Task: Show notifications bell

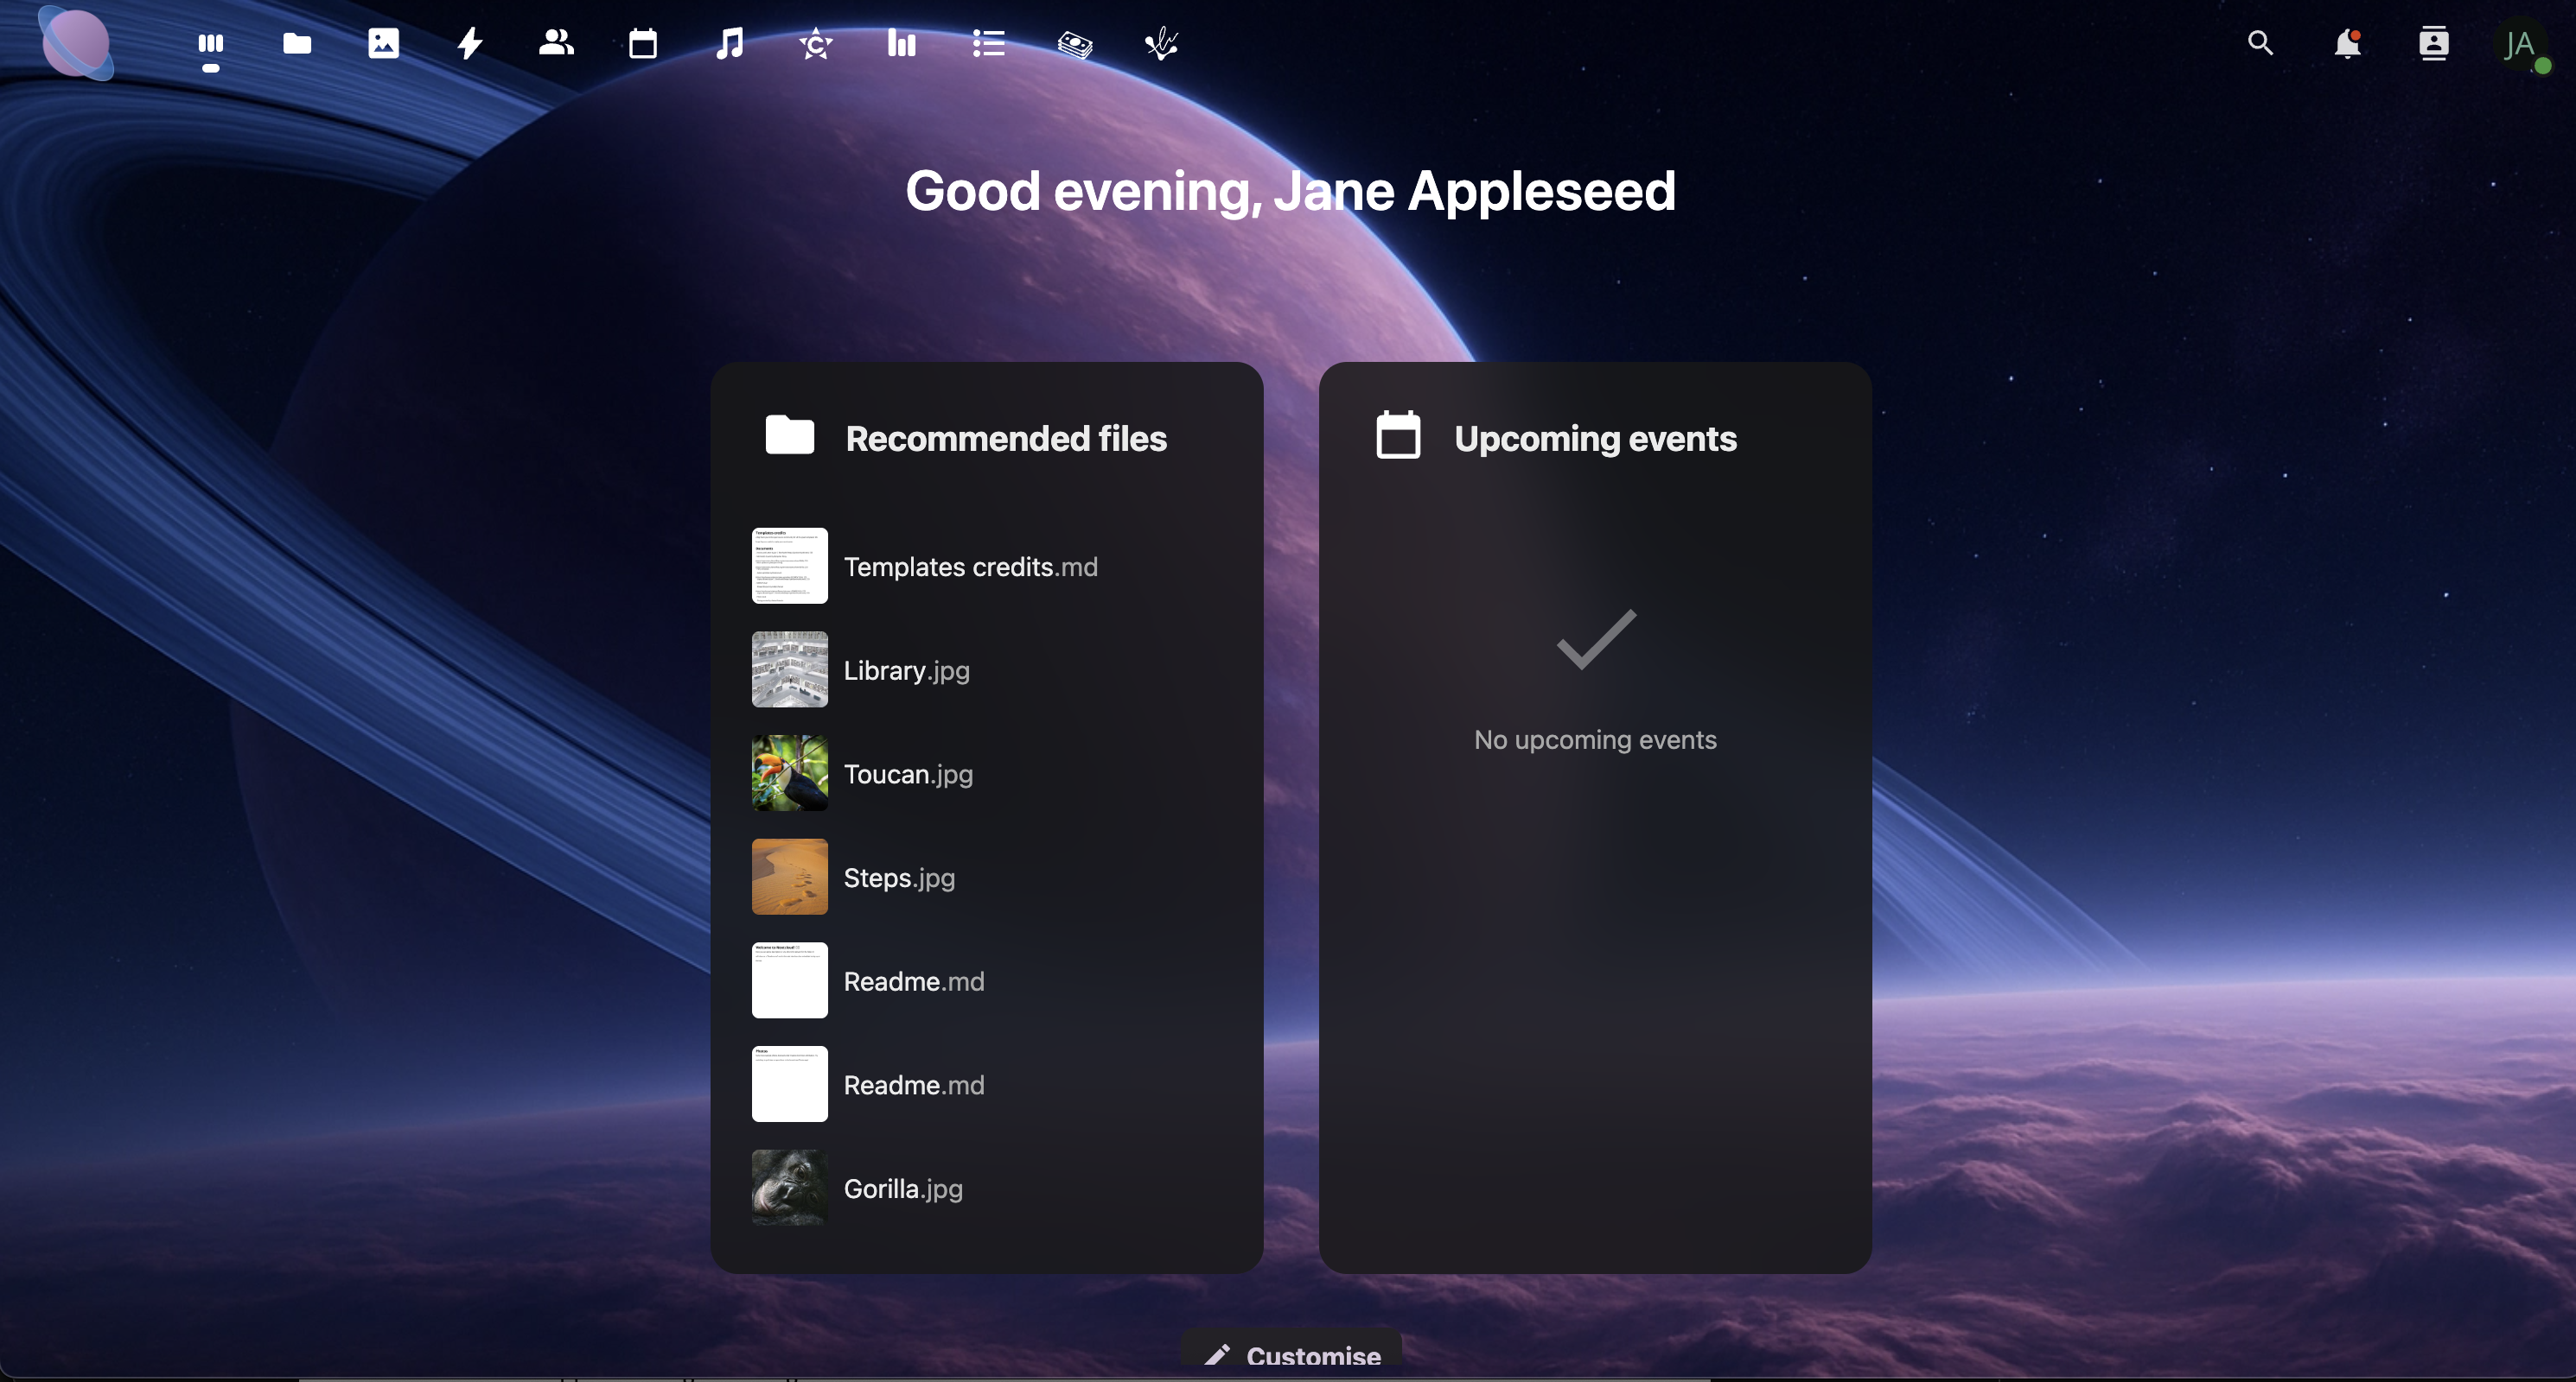Action: 2346,43
